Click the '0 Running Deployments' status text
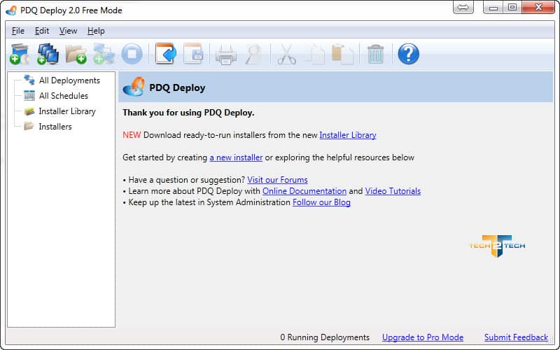560x350 pixels. [x=325, y=337]
